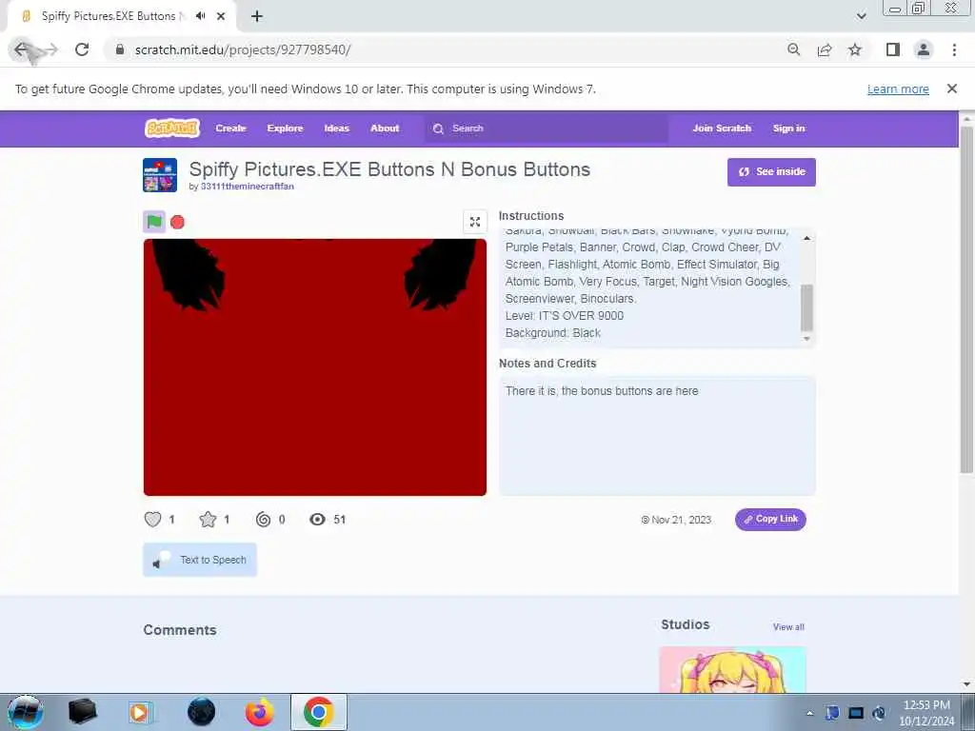Click the Chrome zoom magnifier icon
This screenshot has width=975, height=731.
793,49
